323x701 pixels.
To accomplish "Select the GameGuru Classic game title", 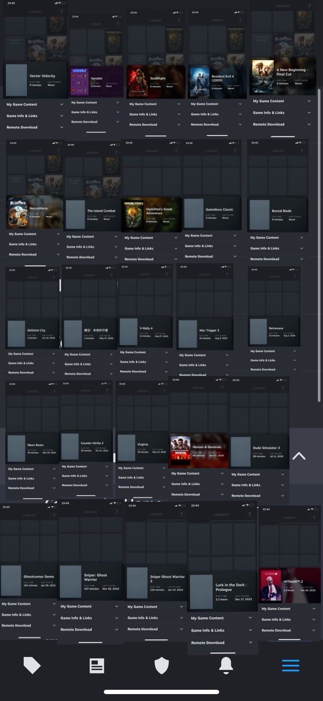I will 219,209.
